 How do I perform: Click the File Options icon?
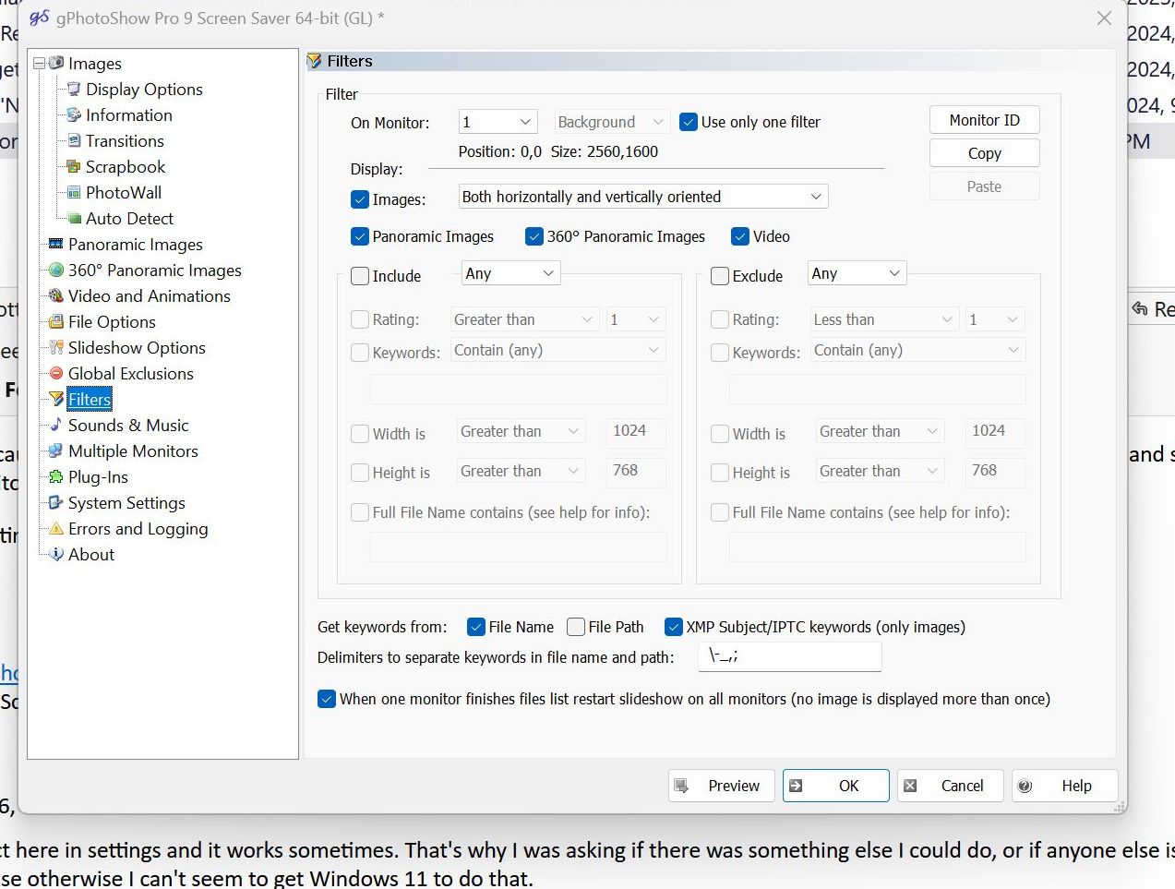click(x=56, y=321)
